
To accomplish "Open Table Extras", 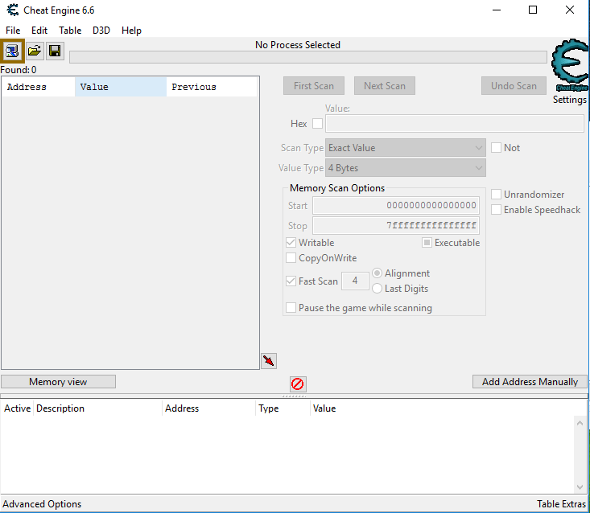I will pyautogui.click(x=561, y=504).
